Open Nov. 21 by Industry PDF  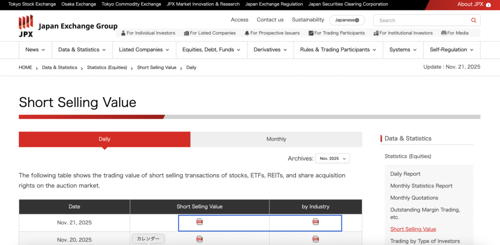click(x=315, y=222)
